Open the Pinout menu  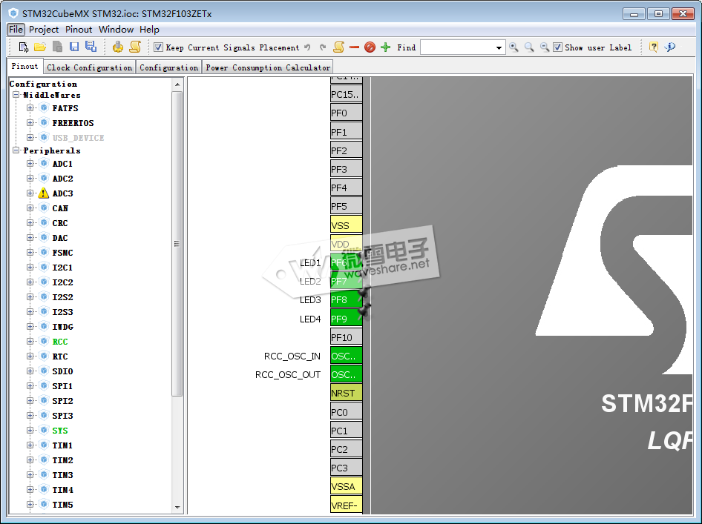coord(79,30)
